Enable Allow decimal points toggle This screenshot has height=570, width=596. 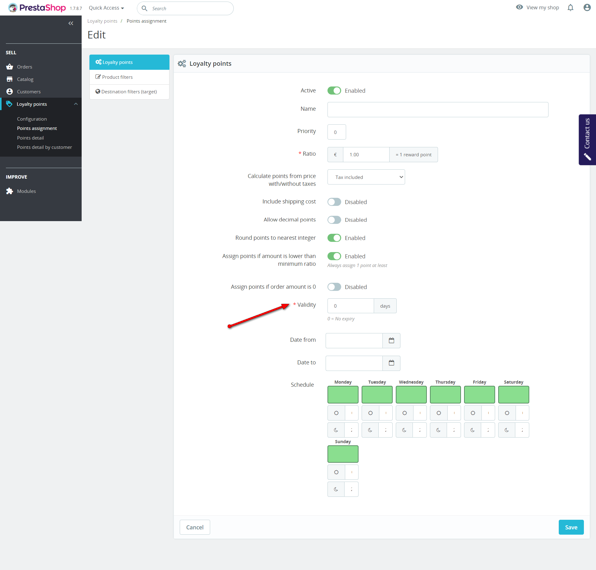pos(334,220)
